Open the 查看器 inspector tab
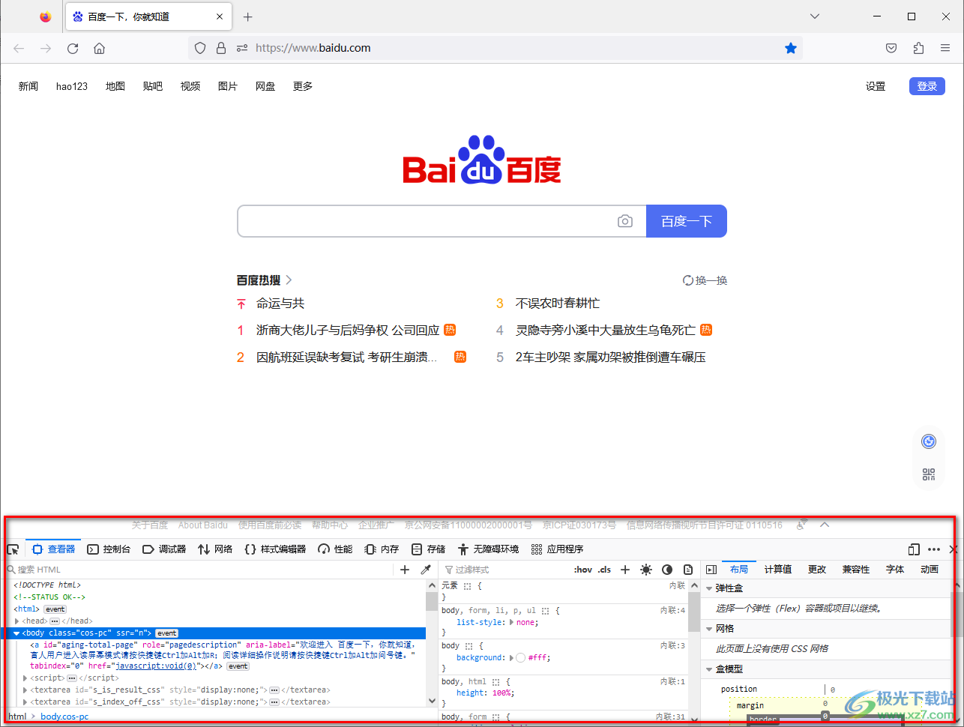Image resolution: width=964 pixels, height=727 pixels. (53, 549)
